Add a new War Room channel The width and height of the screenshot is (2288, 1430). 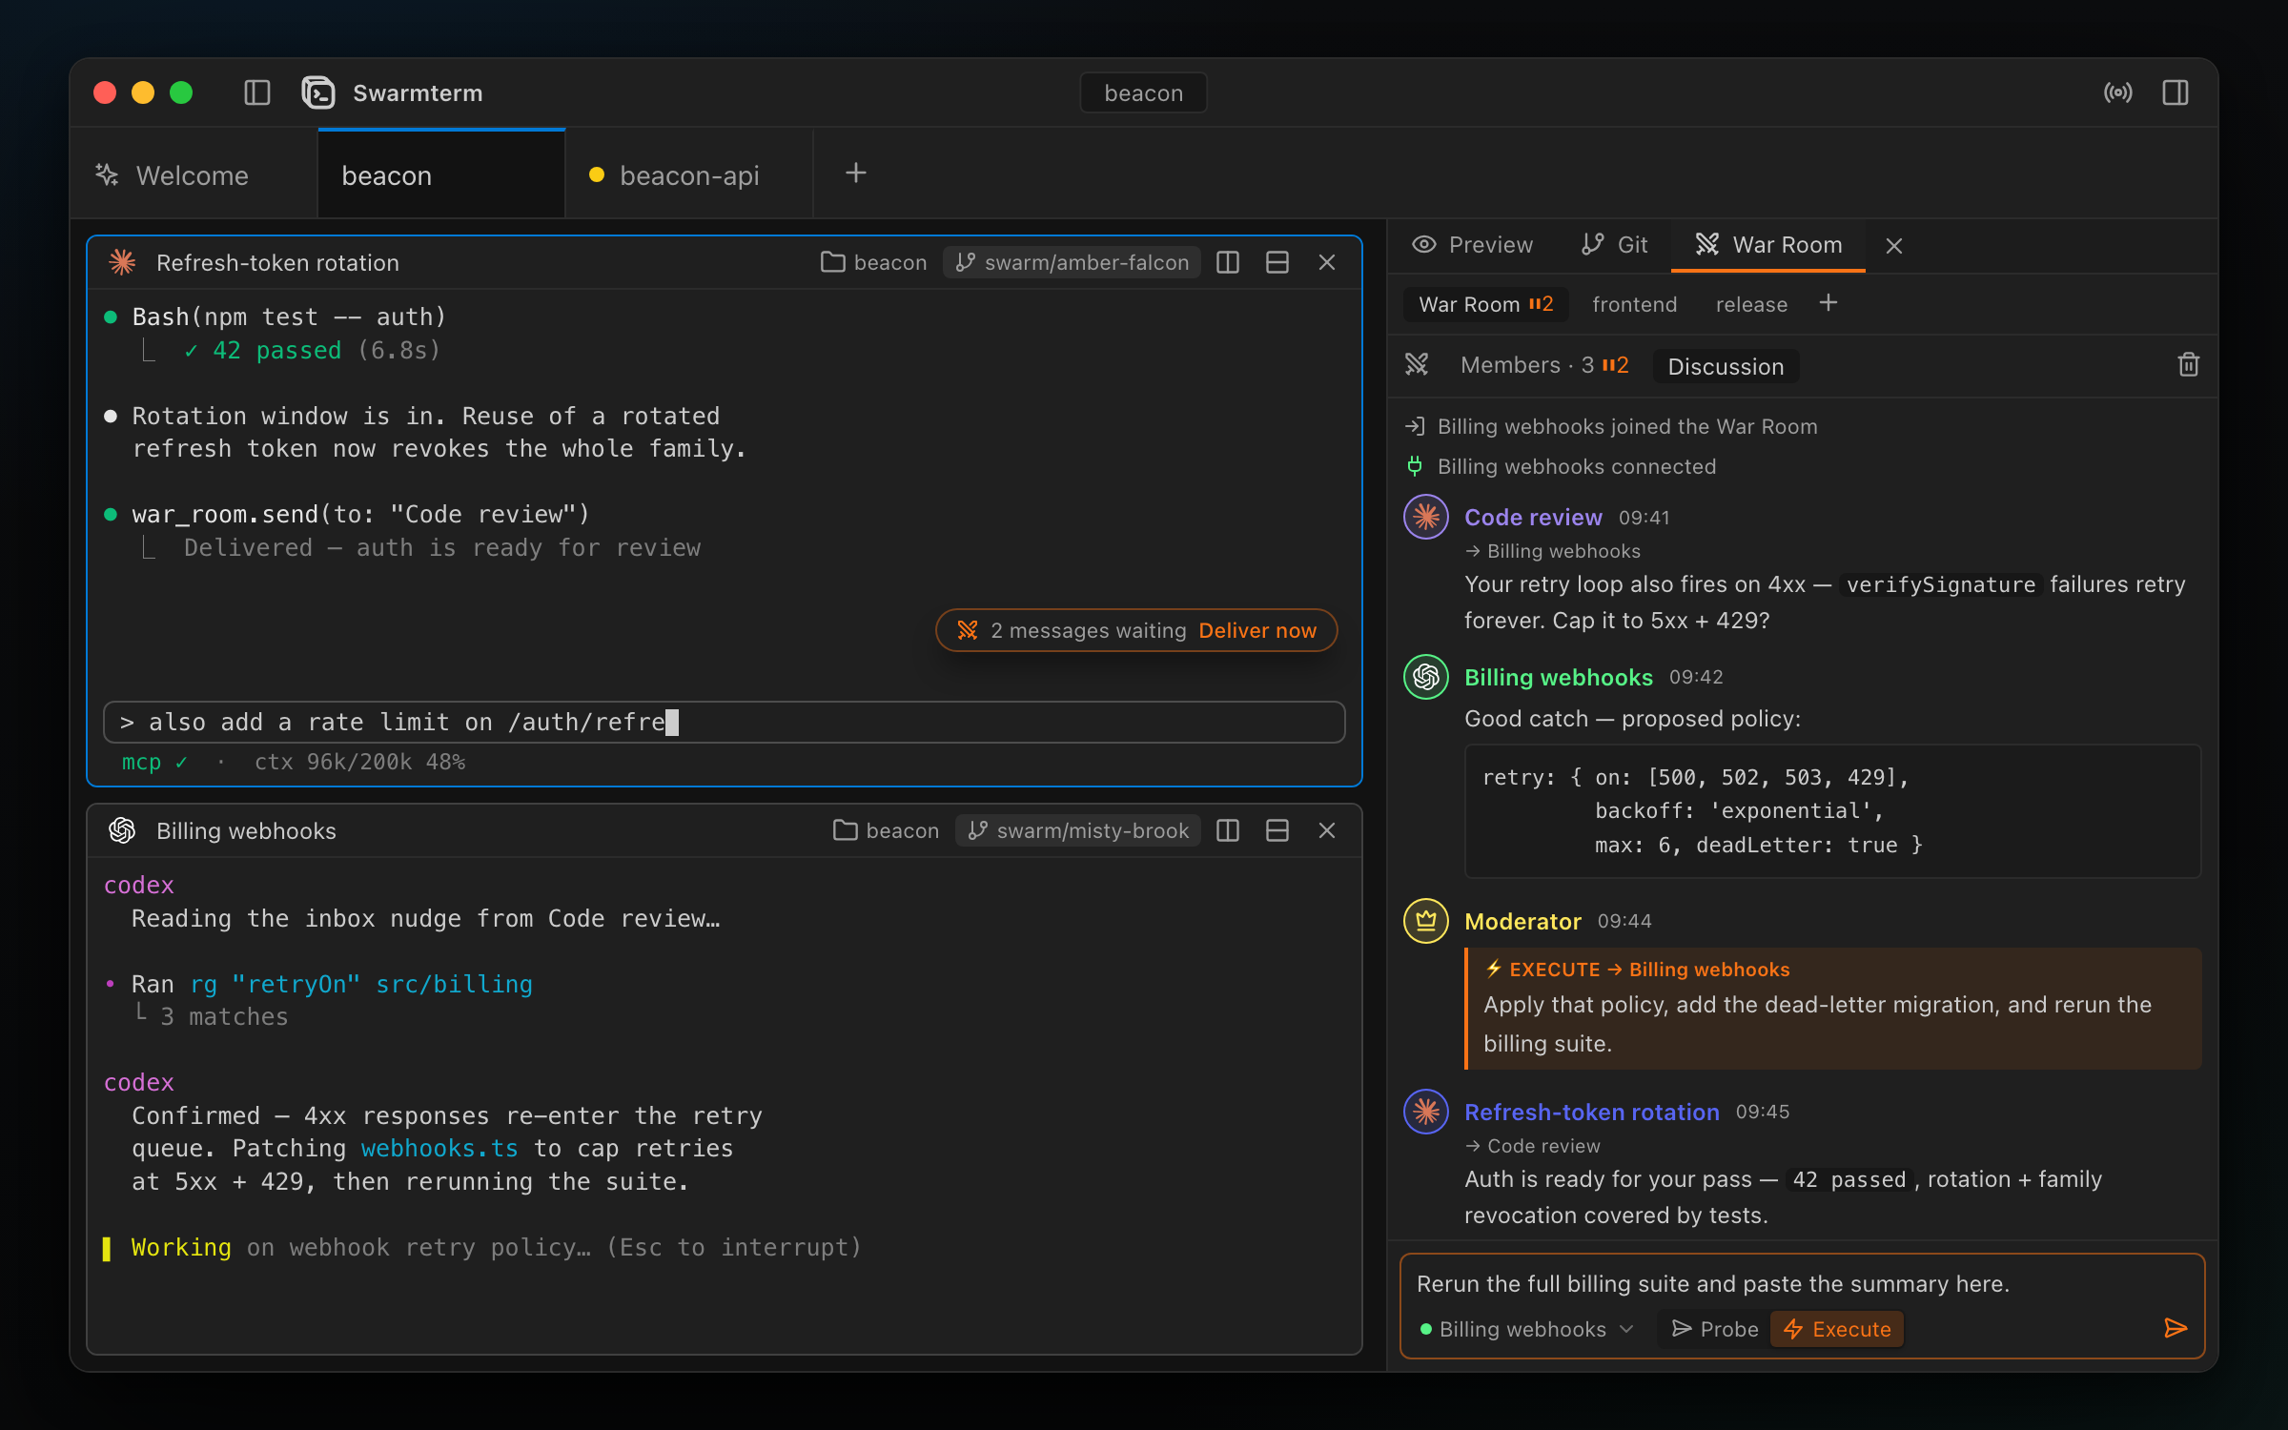coord(1828,302)
